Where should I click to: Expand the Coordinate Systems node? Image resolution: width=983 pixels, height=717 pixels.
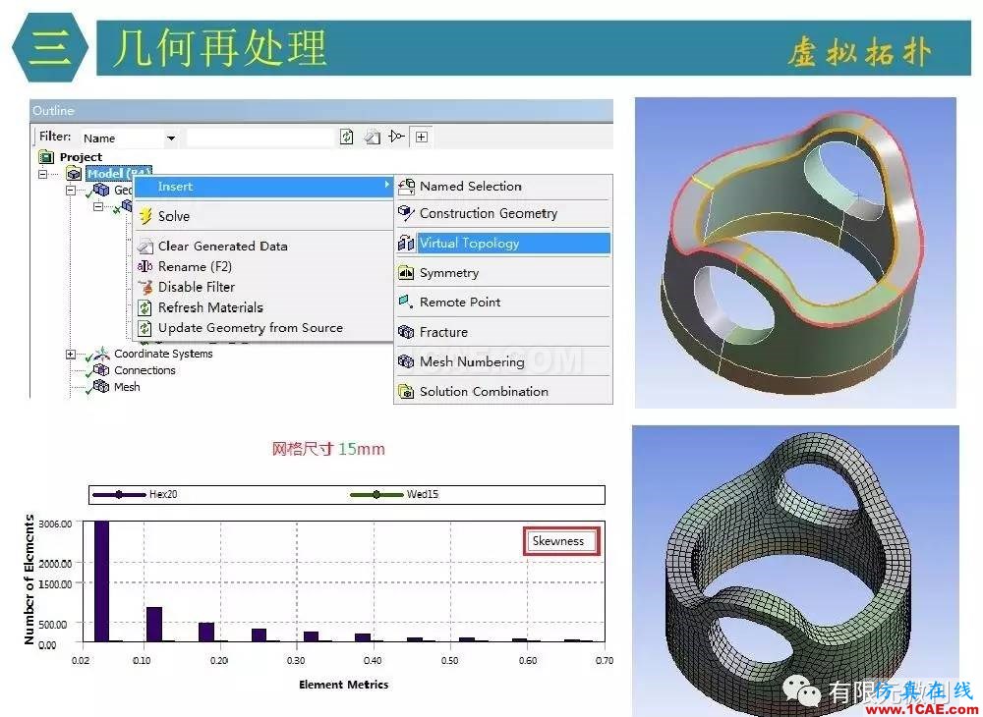point(71,355)
